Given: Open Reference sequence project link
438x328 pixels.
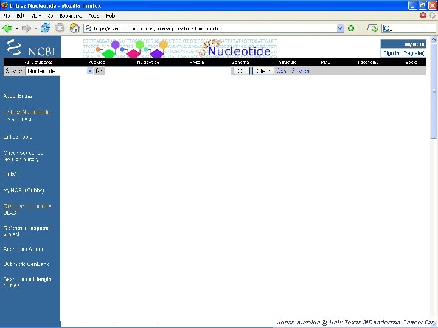Looking at the screenshot, I should (28, 231).
